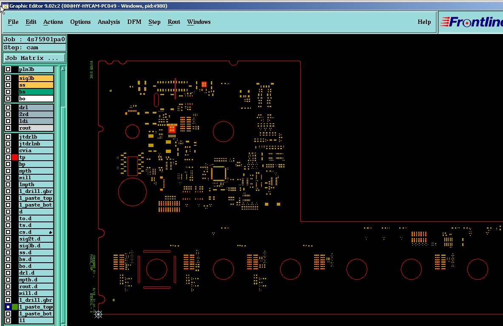Select the sig2t.d layer name
This screenshot has height=326, width=503.
(x=36, y=239)
